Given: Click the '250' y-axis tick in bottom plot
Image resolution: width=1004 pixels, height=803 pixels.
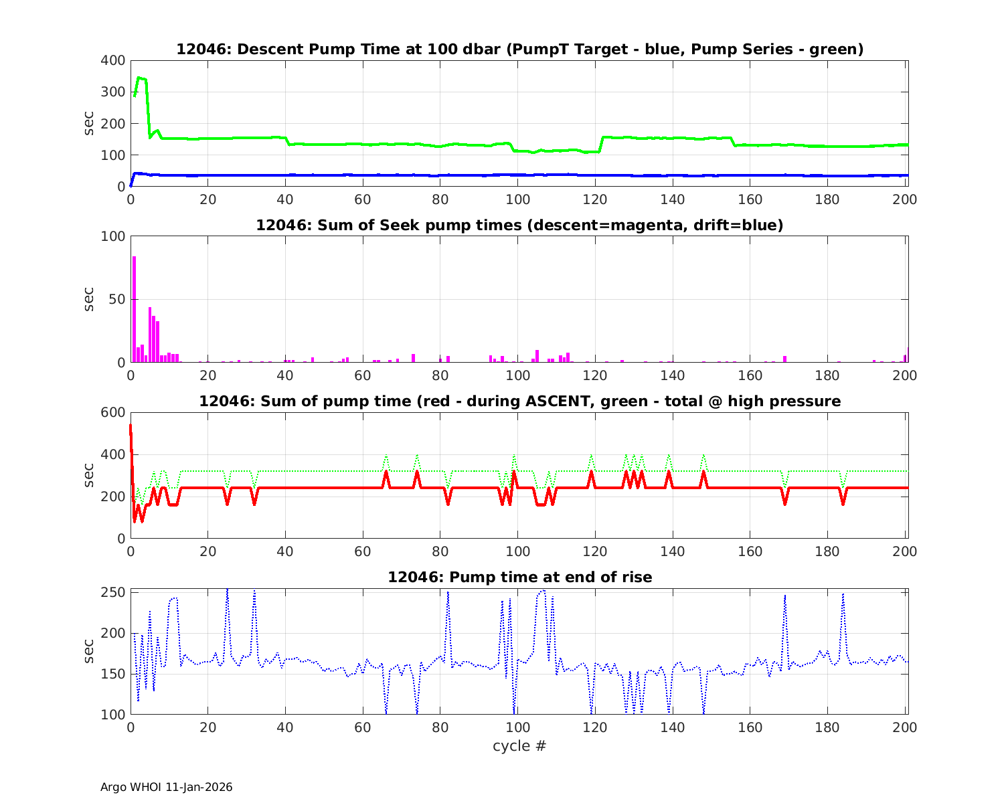Looking at the screenshot, I should click(x=112, y=592).
